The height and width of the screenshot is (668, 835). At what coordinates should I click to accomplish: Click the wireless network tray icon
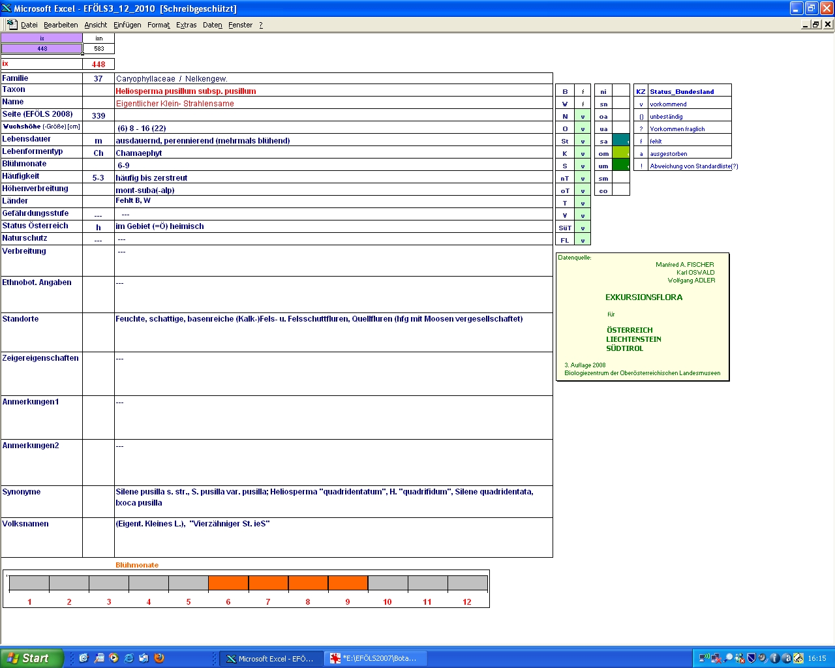point(705,658)
